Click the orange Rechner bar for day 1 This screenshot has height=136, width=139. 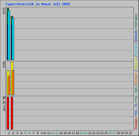(x=9, y=85)
